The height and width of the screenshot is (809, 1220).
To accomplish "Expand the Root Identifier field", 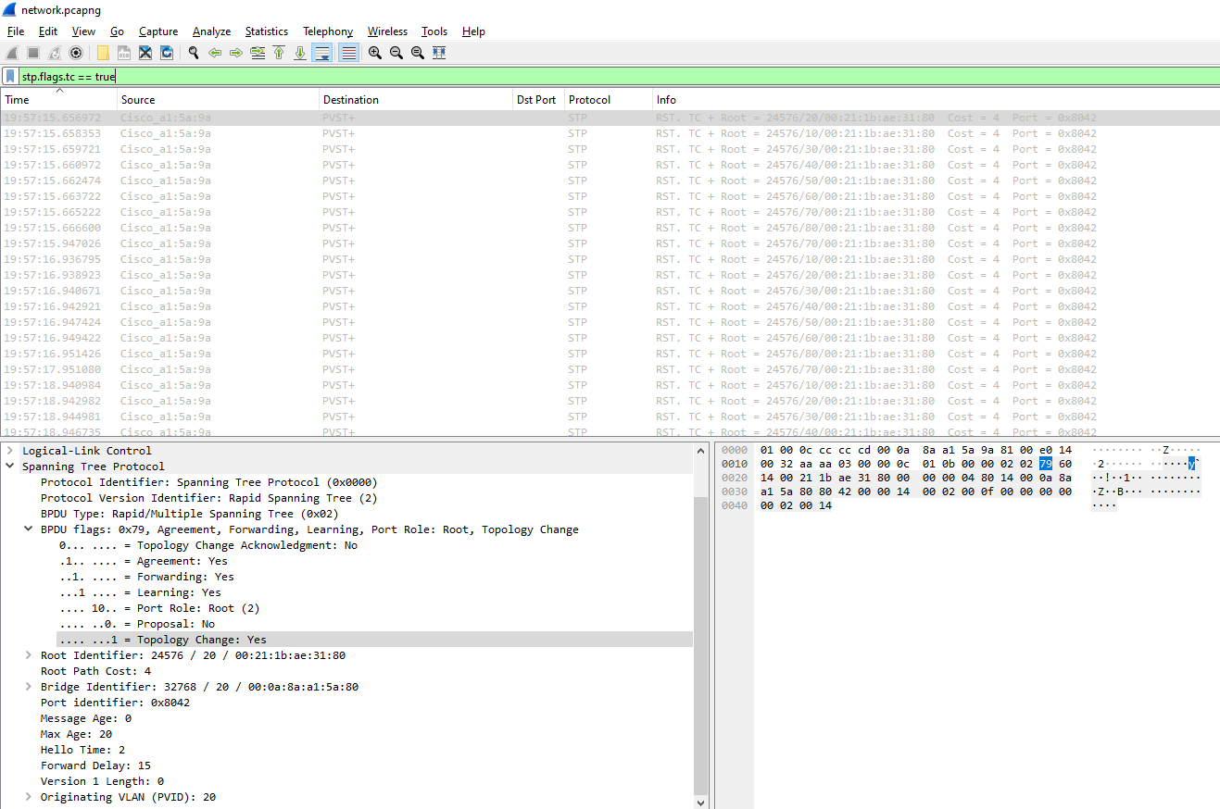I will tap(29, 655).
